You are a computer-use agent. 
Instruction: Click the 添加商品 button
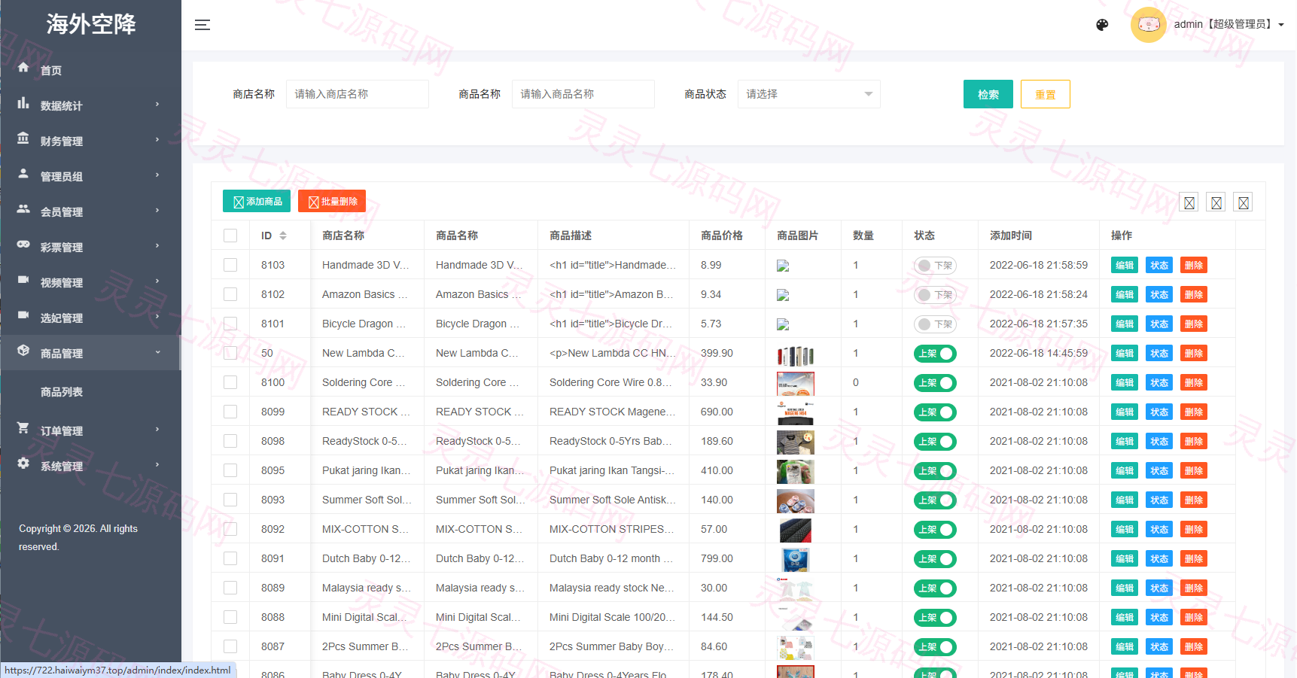click(x=257, y=202)
